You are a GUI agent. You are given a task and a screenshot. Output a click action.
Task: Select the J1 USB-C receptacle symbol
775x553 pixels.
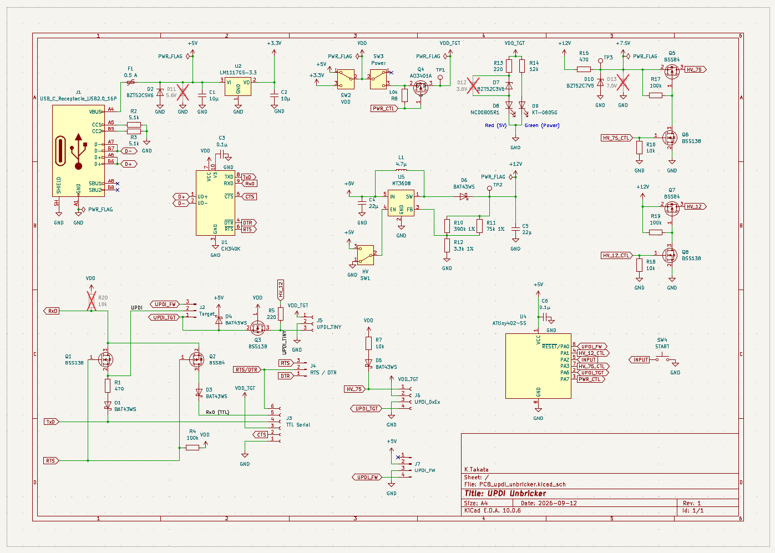click(78, 150)
